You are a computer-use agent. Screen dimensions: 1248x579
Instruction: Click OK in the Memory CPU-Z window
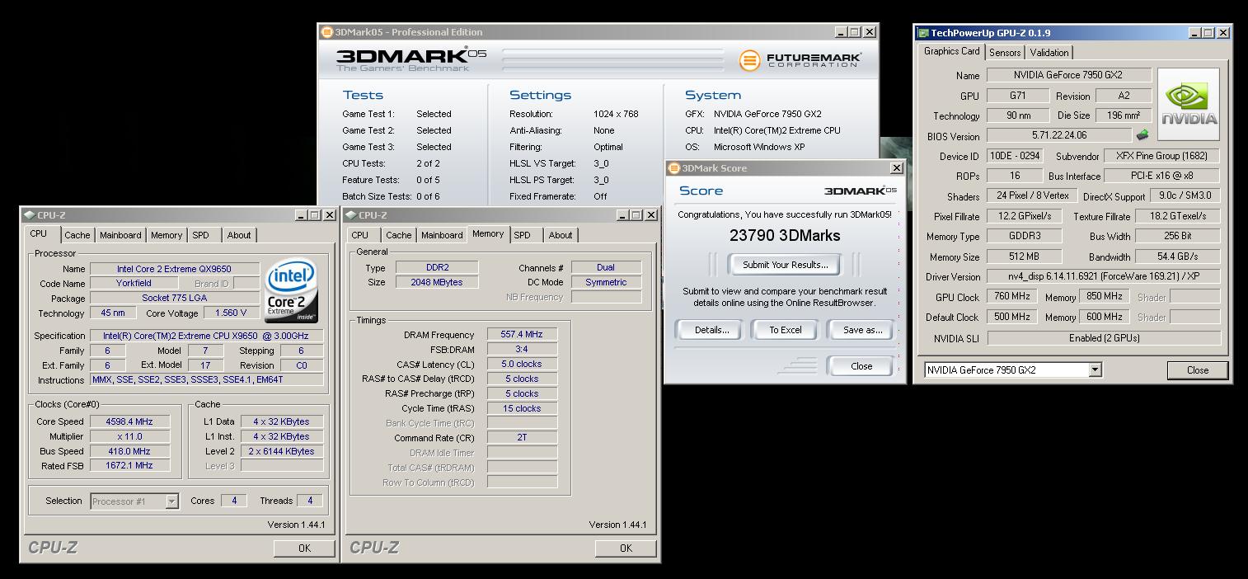pyautogui.click(x=626, y=548)
